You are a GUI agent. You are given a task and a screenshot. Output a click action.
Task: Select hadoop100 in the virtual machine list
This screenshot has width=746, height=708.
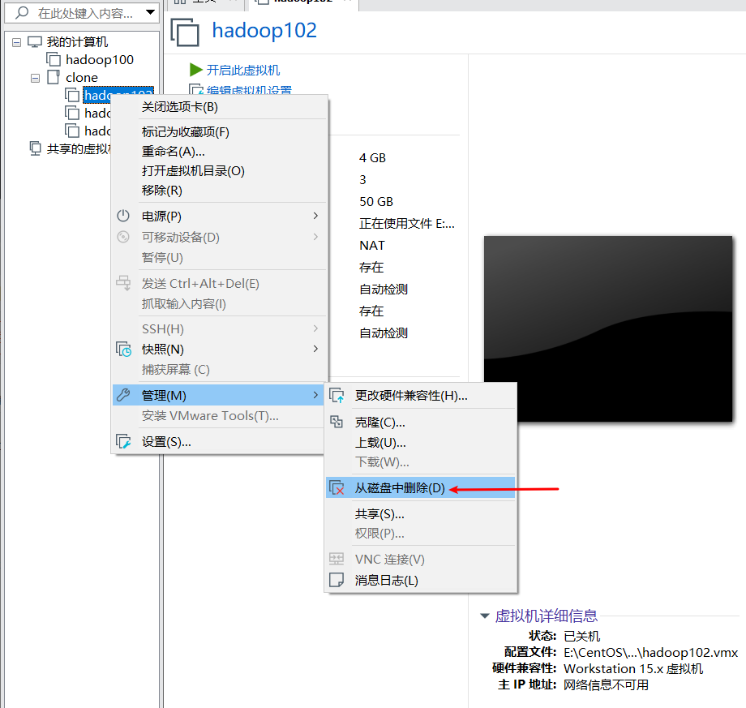(x=100, y=59)
